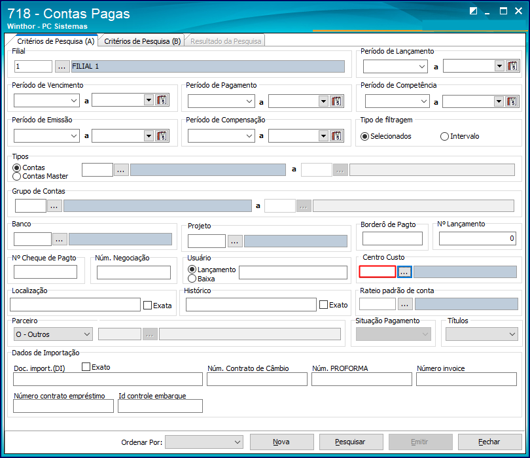Click Borderô de Pagto input field
The height and width of the screenshot is (458, 530).
tap(393, 238)
